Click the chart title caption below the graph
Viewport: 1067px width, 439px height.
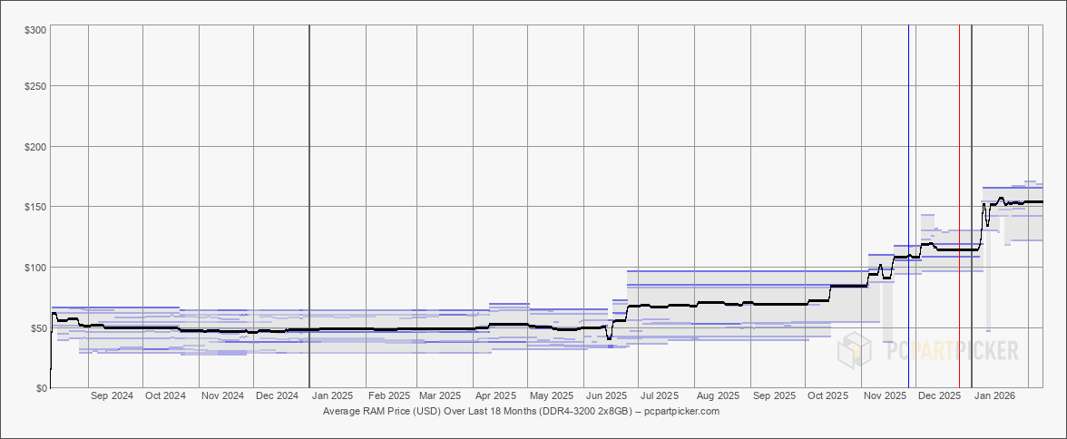[x=521, y=412]
